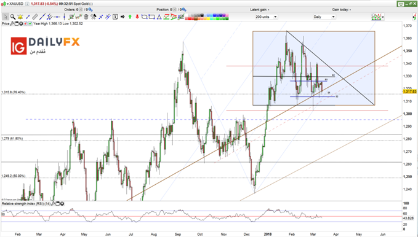Select the ellipse drawing tool
This screenshot has width=418, height=237.
[x=144, y=17]
